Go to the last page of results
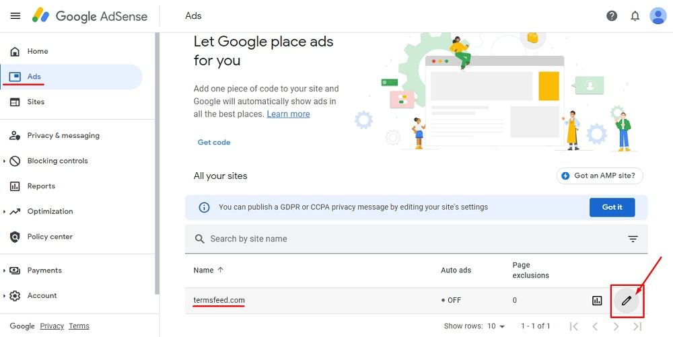 pyautogui.click(x=637, y=326)
